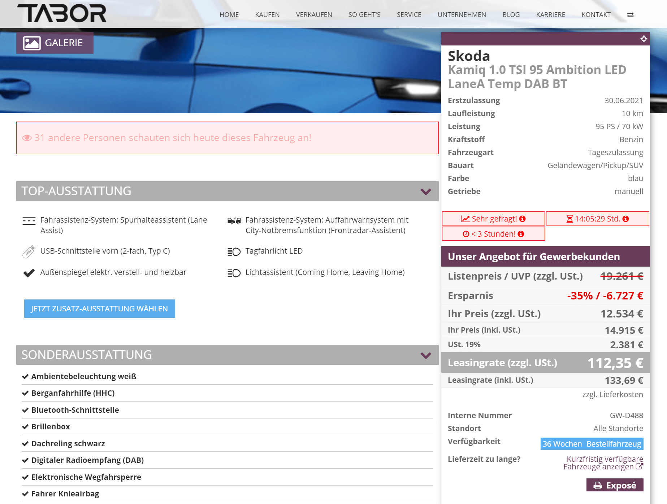This screenshot has width=667, height=504.
Task: Click the swap arrows icon in navigation
Action: [x=630, y=15]
